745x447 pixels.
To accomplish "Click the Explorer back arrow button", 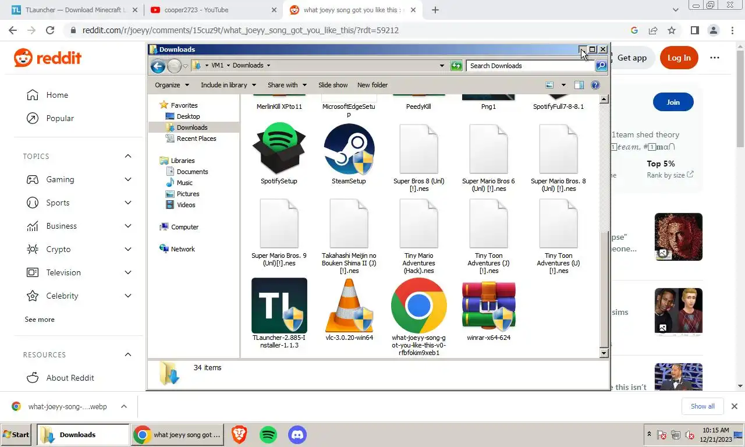I will 158,66.
